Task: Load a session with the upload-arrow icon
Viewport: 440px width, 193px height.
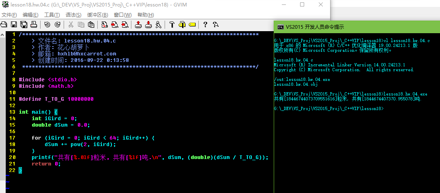Action: pyautogui.click(x=138, y=25)
